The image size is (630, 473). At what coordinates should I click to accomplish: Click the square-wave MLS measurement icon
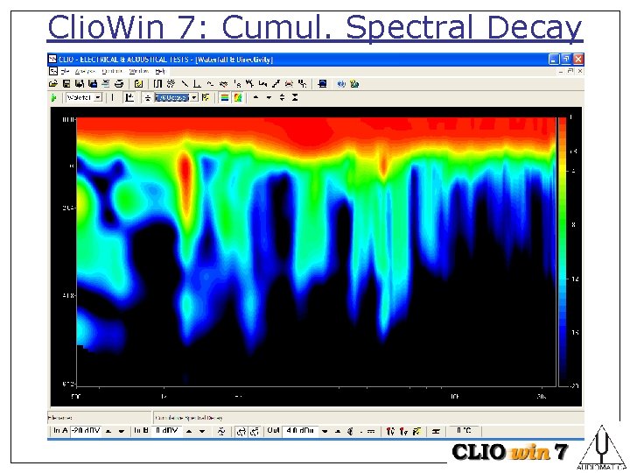[x=157, y=84]
